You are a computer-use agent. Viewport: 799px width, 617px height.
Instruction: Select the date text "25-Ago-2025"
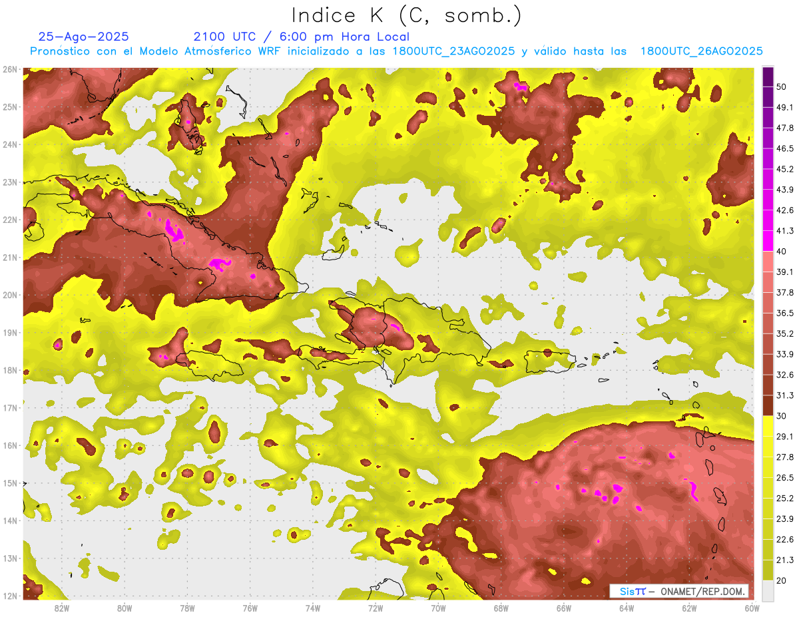[84, 37]
